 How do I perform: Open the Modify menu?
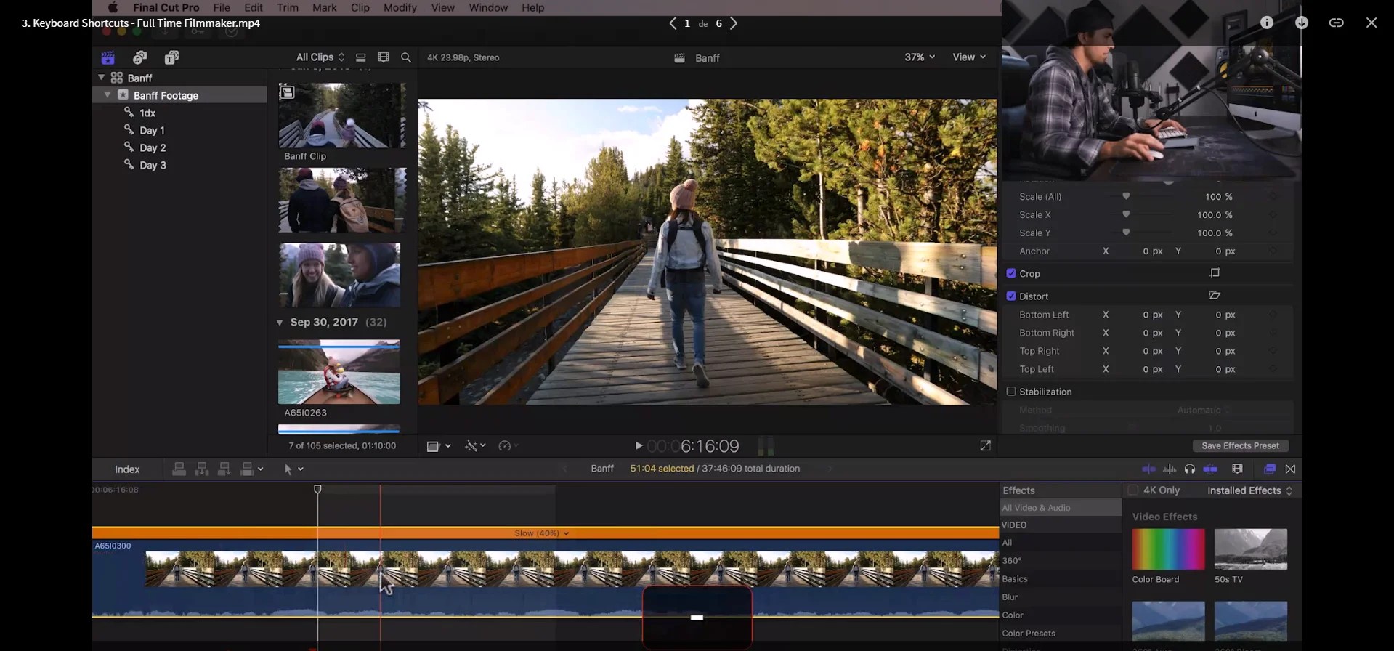pyautogui.click(x=400, y=7)
